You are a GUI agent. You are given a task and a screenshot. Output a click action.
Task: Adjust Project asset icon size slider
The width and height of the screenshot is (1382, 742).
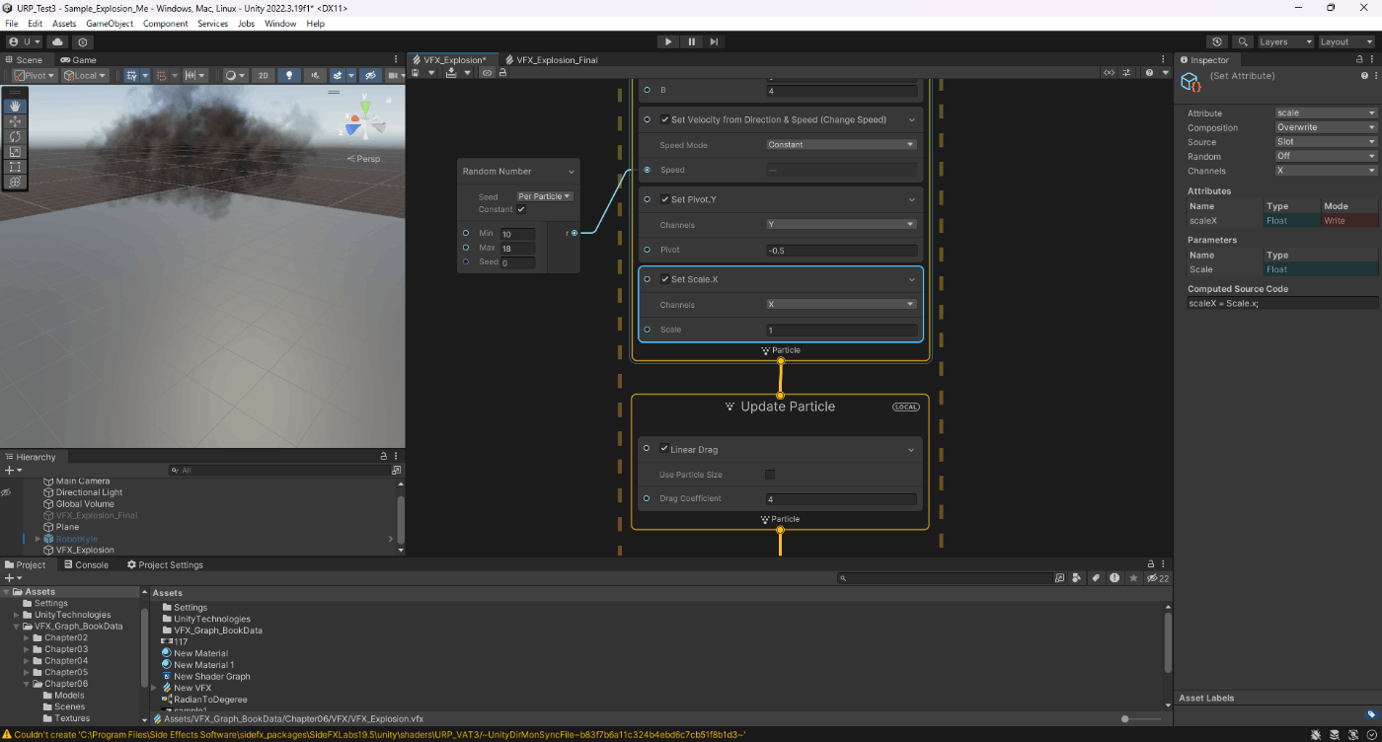click(1141, 718)
